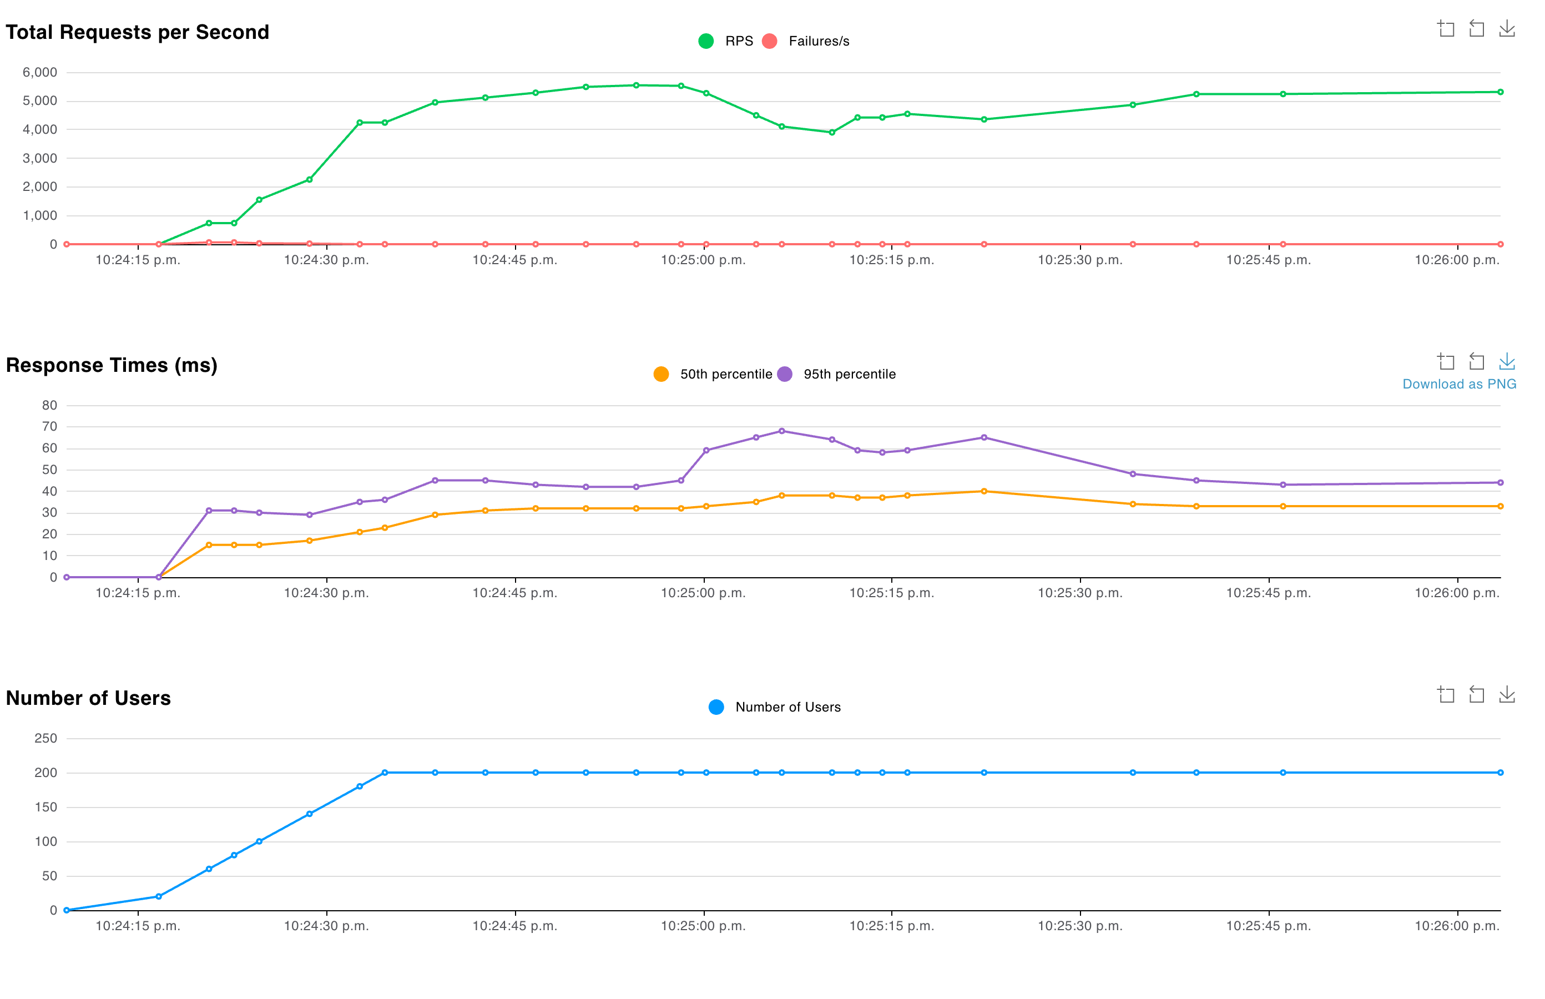1545x999 pixels.
Task: Download Number of Users chart as PNG
Action: [x=1507, y=694]
